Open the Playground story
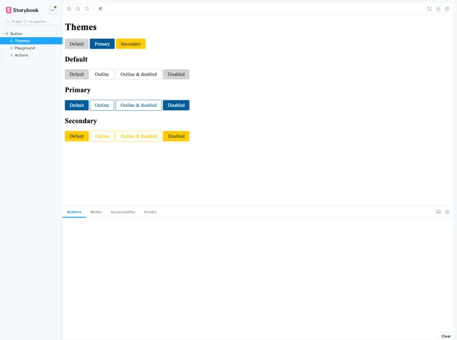 coord(25,48)
